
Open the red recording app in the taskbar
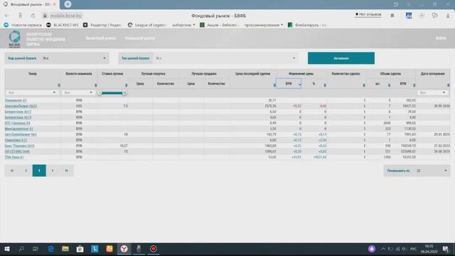154,249
